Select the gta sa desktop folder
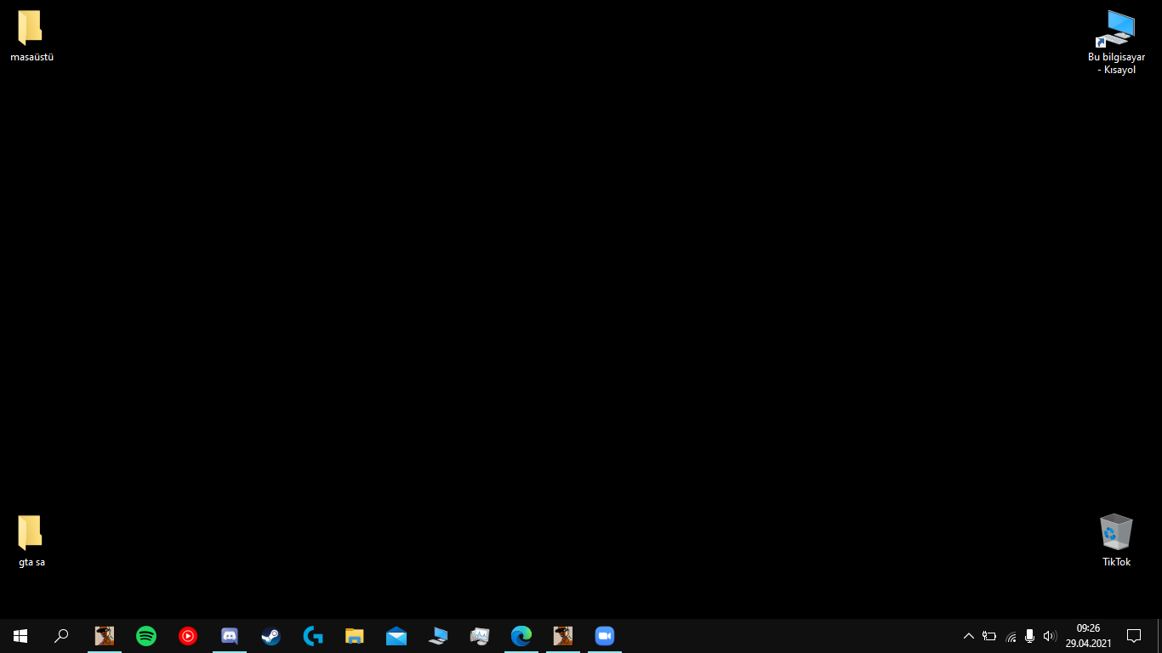Image resolution: width=1162 pixels, height=653 pixels. coord(31,542)
